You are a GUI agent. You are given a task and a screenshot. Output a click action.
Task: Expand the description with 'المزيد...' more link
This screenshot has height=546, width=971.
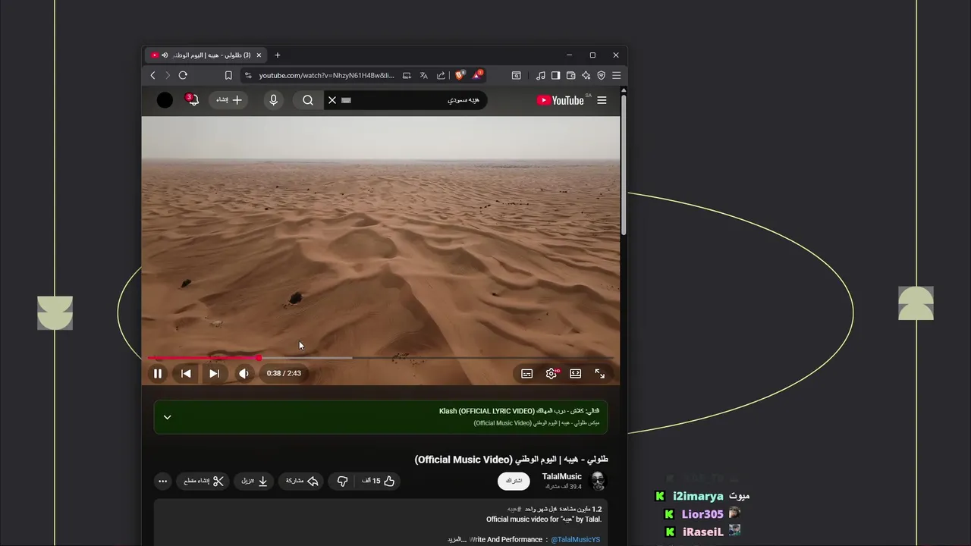(456, 540)
